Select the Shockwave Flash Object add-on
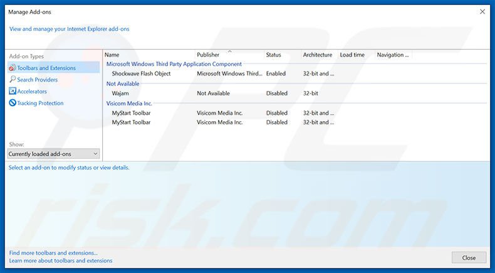495x273 pixels. [x=141, y=73]
